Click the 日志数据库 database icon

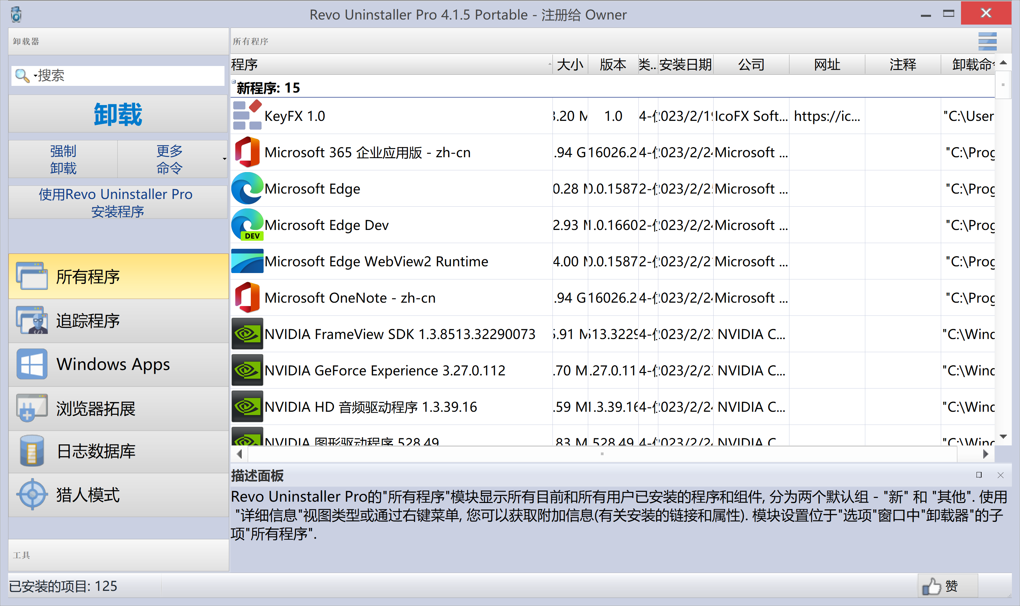point(32,451)
